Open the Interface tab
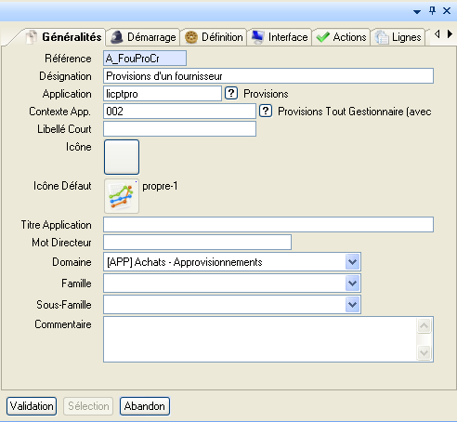The image size is (457, 422). pos(280,37)
